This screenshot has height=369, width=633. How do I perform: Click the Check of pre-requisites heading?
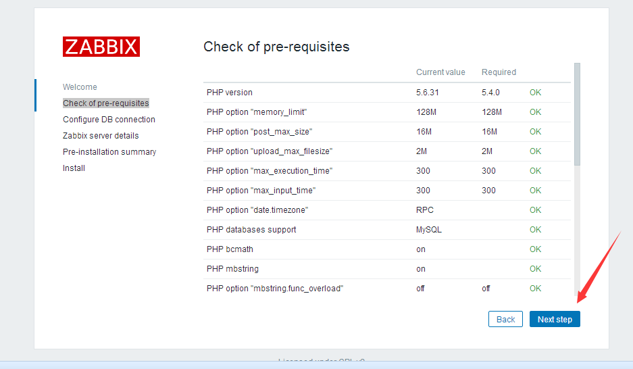[x=276, y=47]
